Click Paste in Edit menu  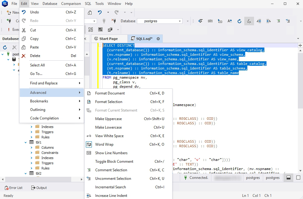52,47
